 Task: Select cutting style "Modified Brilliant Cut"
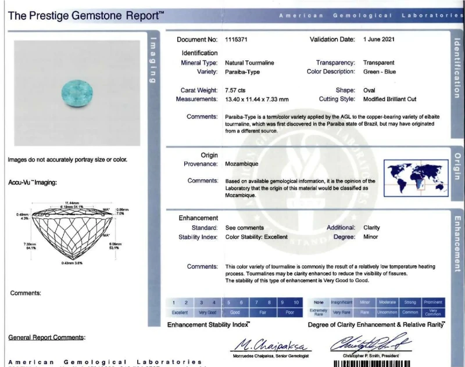(389, 99)
